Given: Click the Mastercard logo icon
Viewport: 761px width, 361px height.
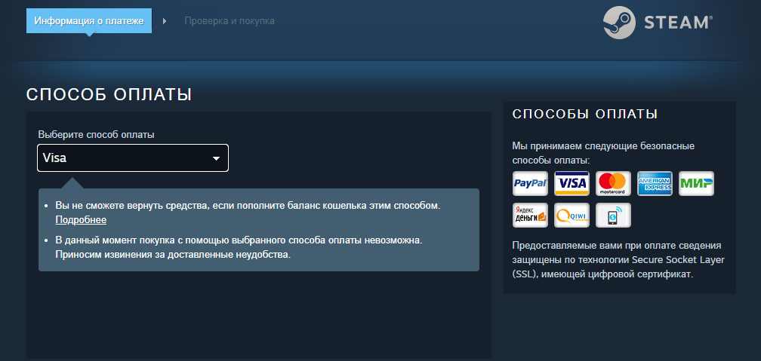Looking at the screenshot, I should coord(613,183).
